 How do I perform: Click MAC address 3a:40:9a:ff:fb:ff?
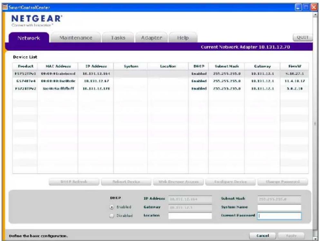pyautogui.click(x=58, y=89)
